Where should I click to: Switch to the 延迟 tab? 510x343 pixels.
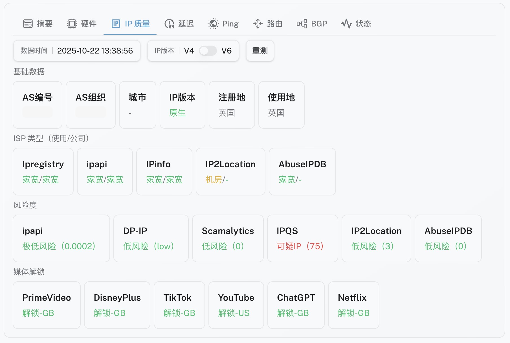(x=186, y=24)
